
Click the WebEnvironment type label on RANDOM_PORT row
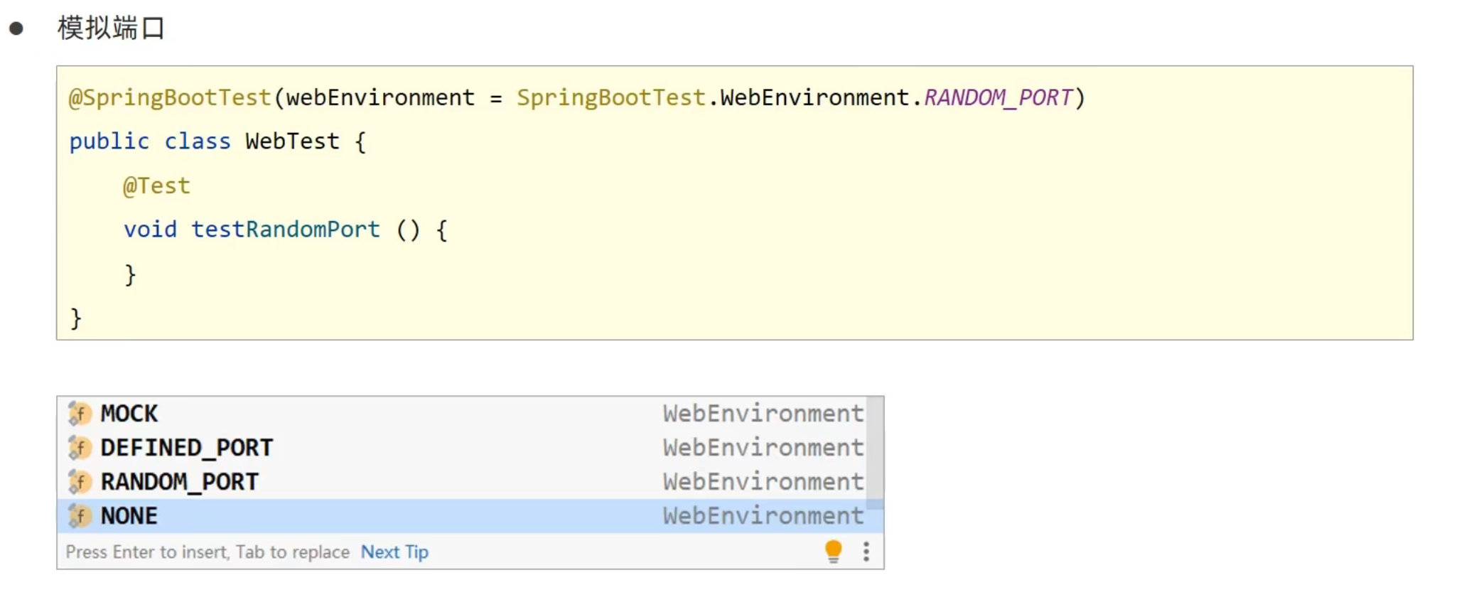(x=763, y=482)
